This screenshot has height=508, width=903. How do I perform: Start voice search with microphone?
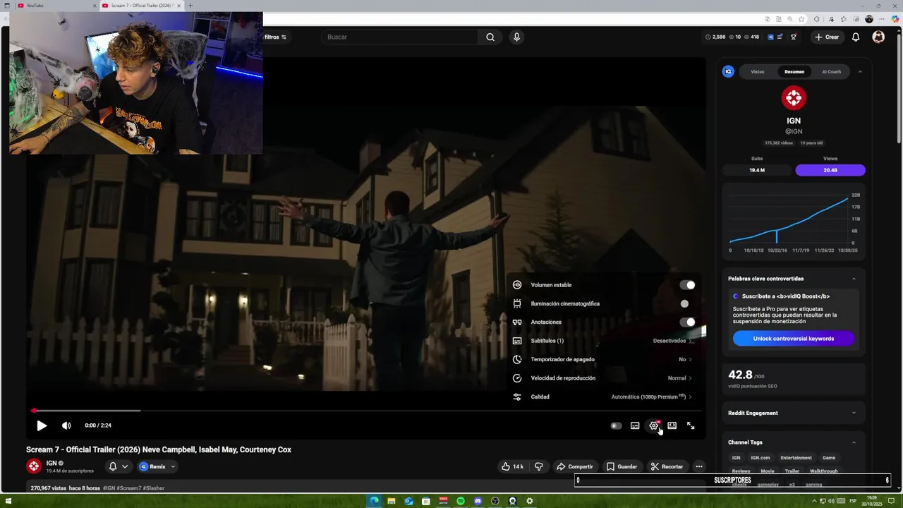[x=516, y=37]
